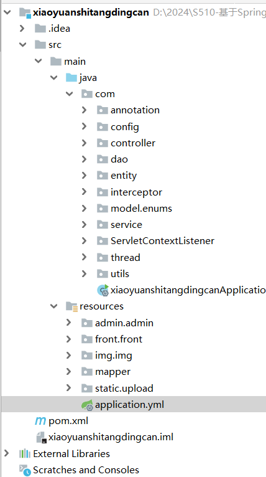Expand External Libraries node
Image resolution: width=266 pixels, height=477 pixels.
pyautogui.click(x=7, y=453)
